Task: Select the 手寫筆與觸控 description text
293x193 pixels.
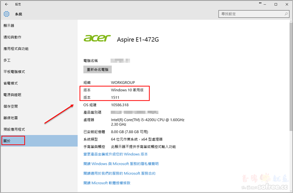Action: pyautogui.click(x=143, y=147)
